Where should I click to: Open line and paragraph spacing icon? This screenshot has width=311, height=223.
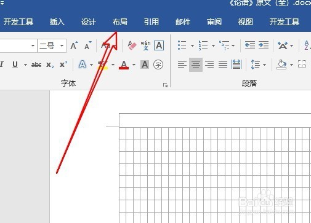(256, 65)
